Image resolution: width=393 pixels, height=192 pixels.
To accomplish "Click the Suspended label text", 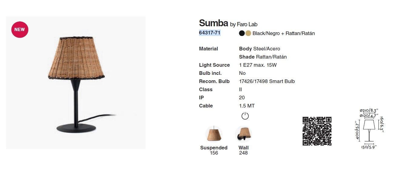I will tap(214, 148).
